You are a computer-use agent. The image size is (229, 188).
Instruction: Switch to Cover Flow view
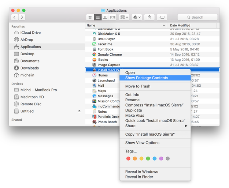tap(112, 17)
